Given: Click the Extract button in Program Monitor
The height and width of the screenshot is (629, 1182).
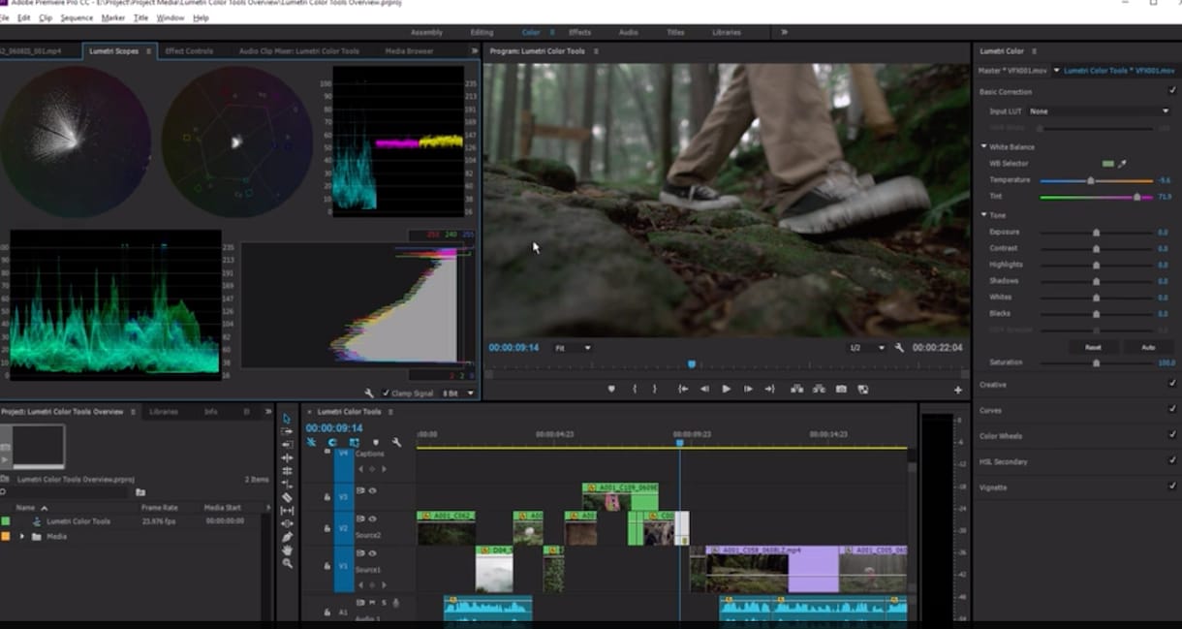Looking at the screenshot, I should 819,389.
